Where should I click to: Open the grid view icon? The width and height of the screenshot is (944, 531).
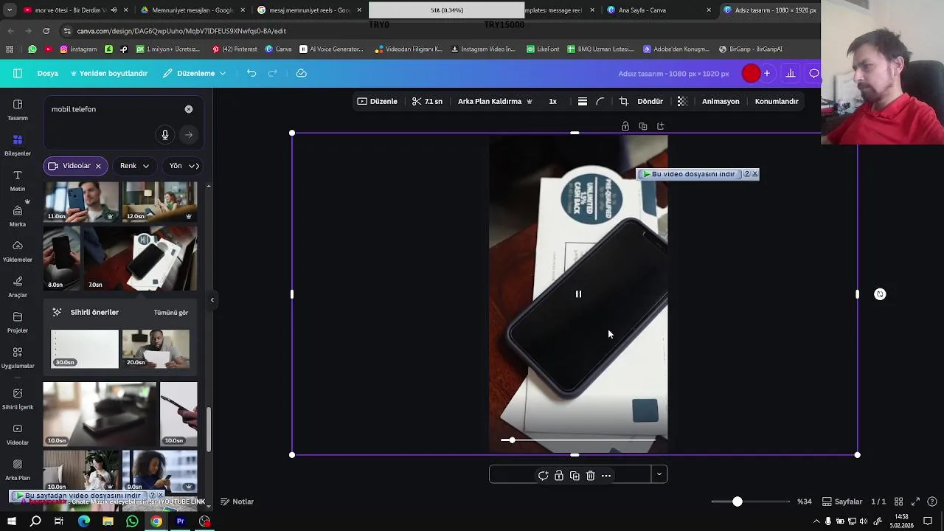tap(899, 502)
